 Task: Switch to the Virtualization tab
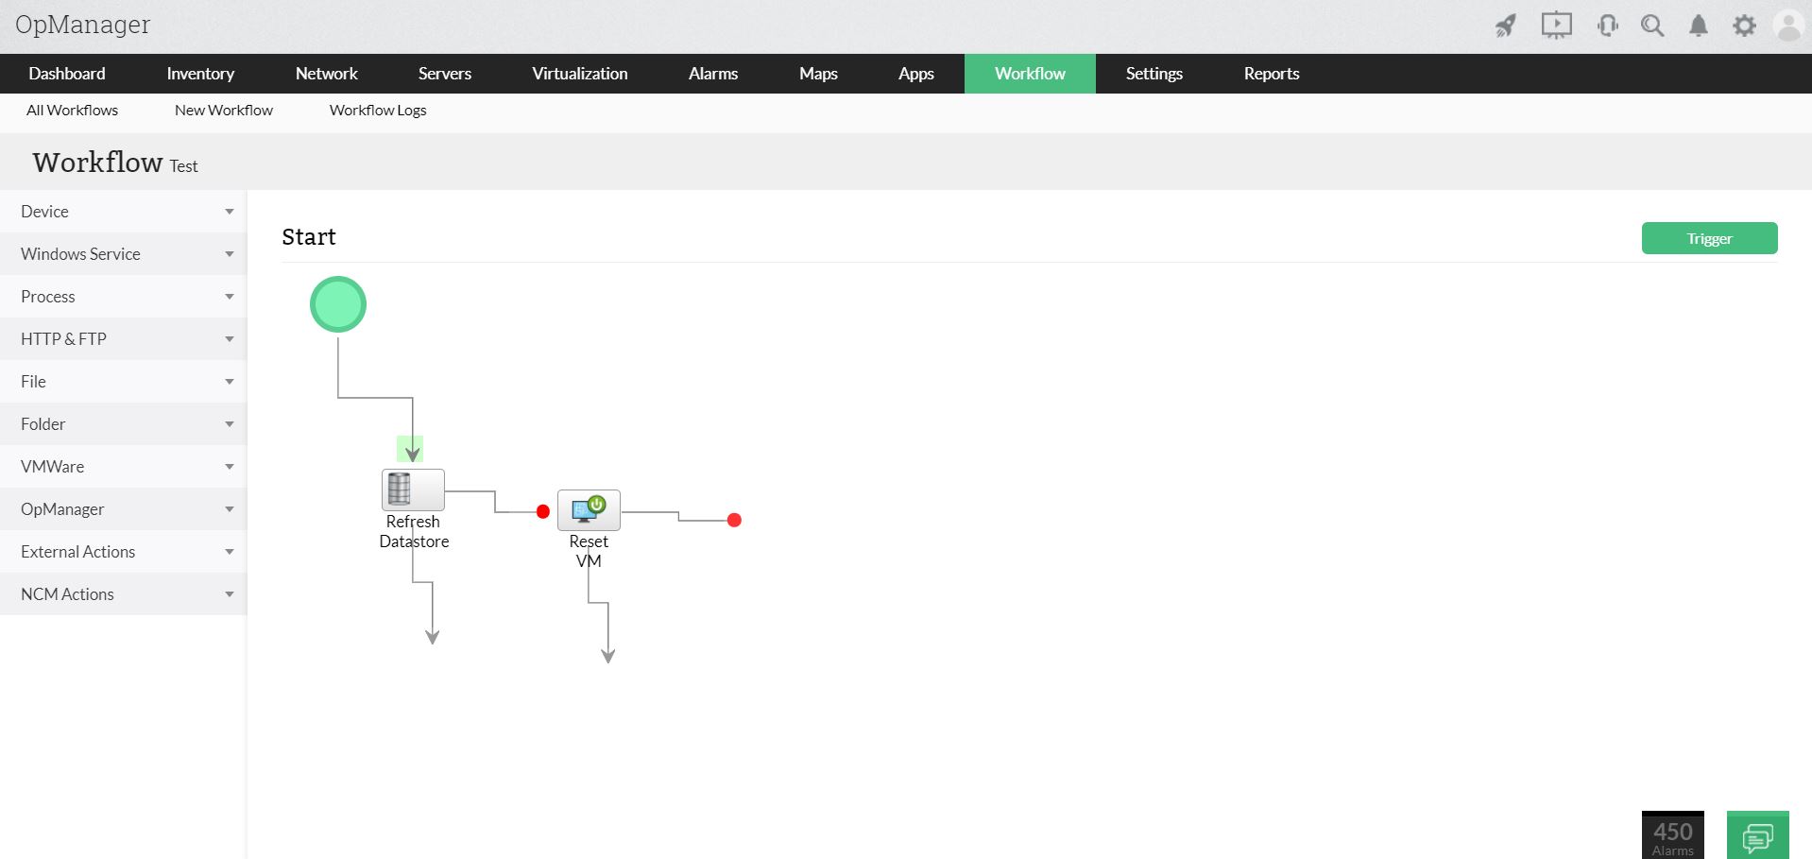[579, 73]
